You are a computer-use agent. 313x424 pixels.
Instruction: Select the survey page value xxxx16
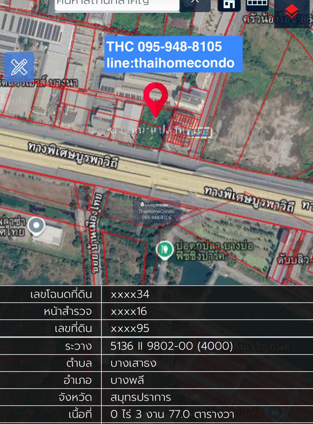point(129,311)
